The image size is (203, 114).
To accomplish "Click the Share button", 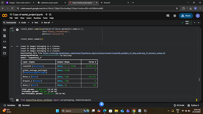I will click(186, 16).
